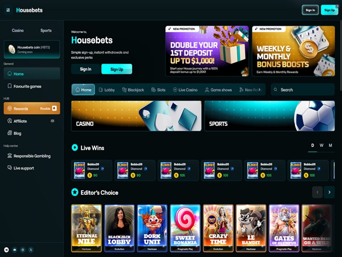Click the sidebar menu grid icon
This screenshot has height=257, width=342.
click(x=8, y=10)
